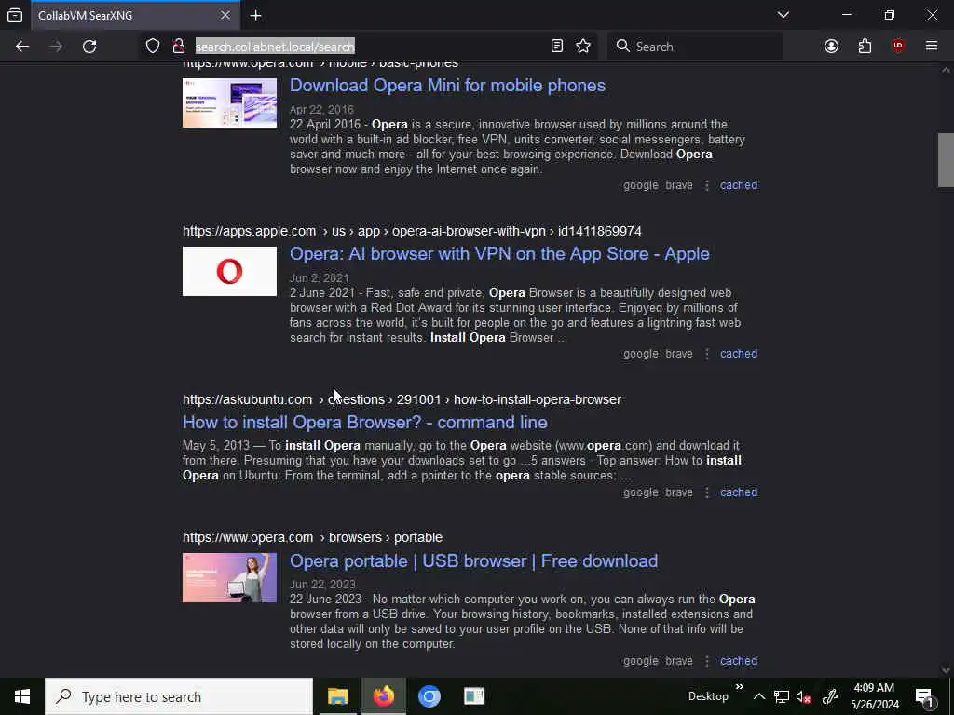Open Opera AI browser App Store result
The height and width of the screenshot is (715, 954).
499,253
